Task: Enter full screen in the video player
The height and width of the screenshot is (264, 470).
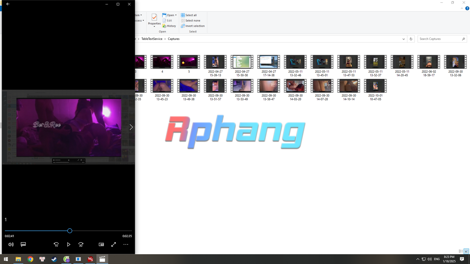Action: point(114,244)
